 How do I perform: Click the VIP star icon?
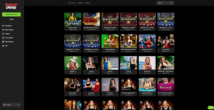click(3, 46)
